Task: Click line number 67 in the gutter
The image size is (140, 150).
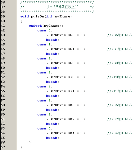Action: [3, 147]
